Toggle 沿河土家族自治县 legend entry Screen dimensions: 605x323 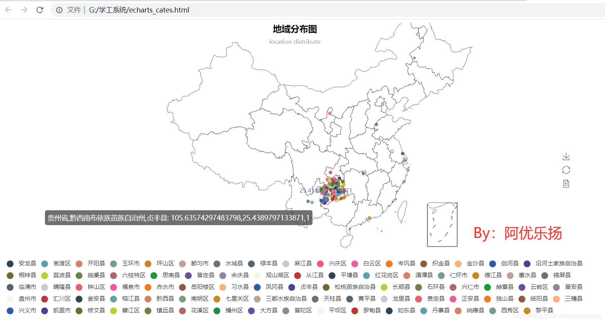point(553,263)
